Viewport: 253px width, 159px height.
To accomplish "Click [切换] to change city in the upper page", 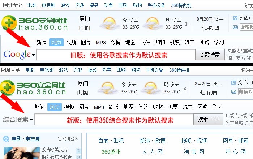I will pyautogui.click(x=84, y=28).
